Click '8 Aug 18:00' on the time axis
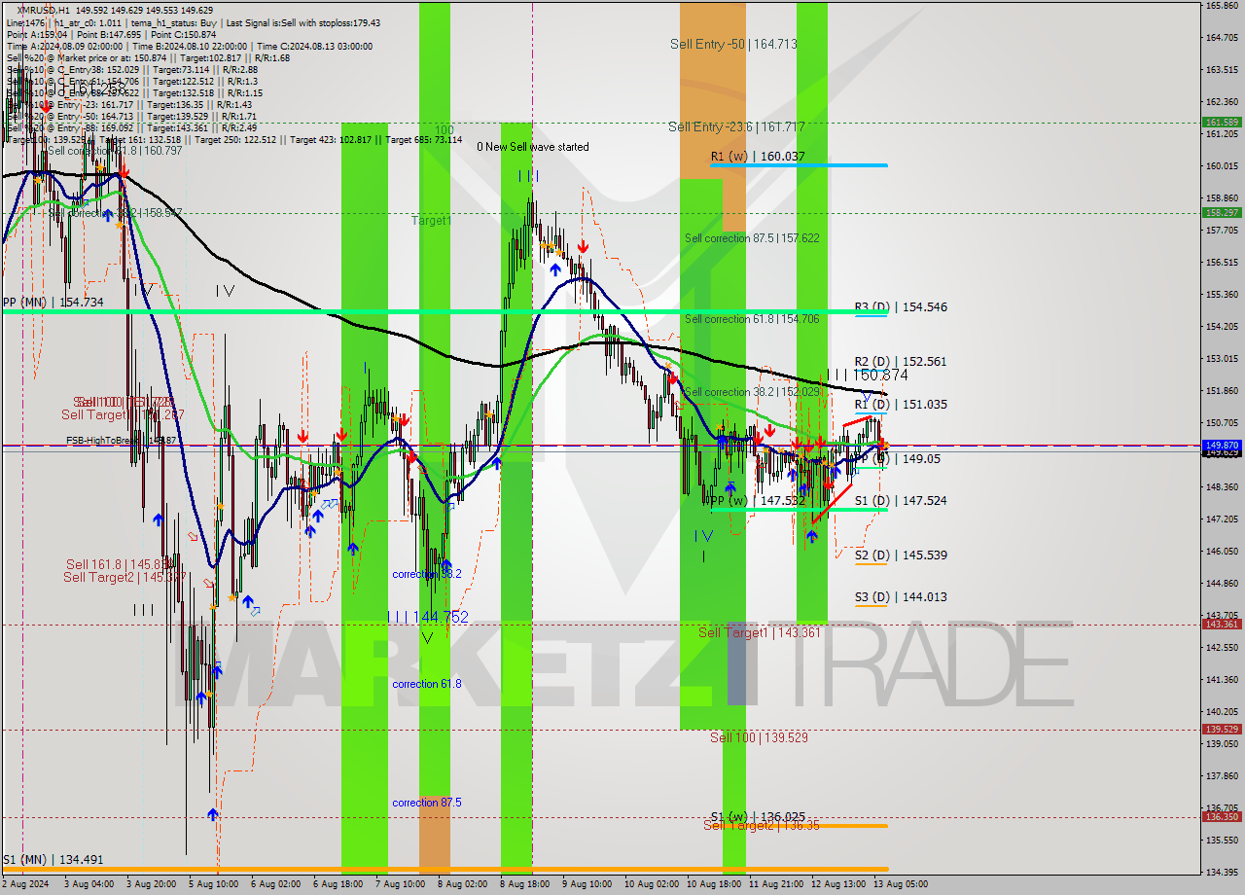 click(x=525, y=884)
